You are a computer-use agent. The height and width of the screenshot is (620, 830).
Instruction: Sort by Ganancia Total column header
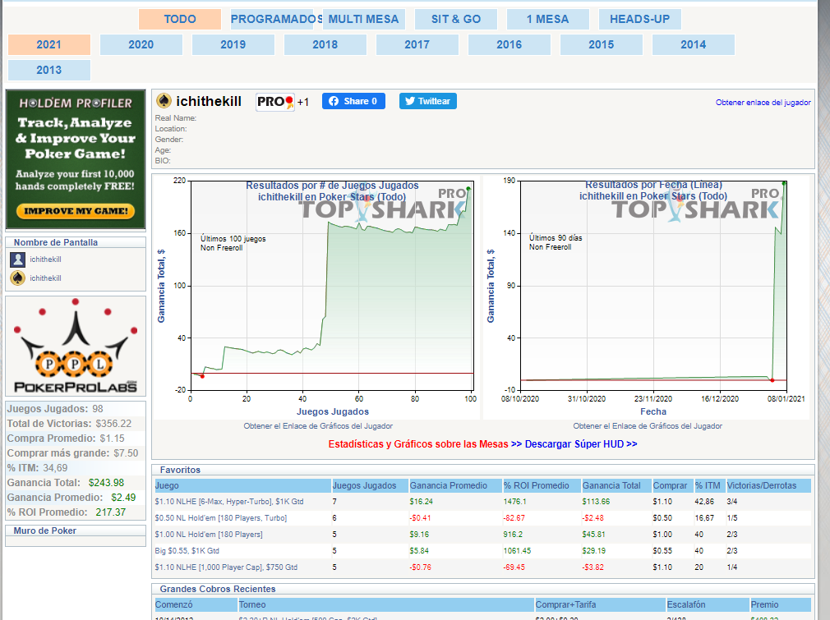coord(616,485)
